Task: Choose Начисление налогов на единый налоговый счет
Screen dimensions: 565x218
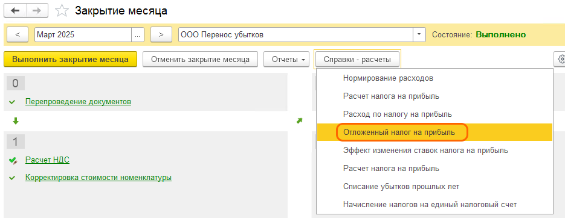Action: [x=434, y=205]
